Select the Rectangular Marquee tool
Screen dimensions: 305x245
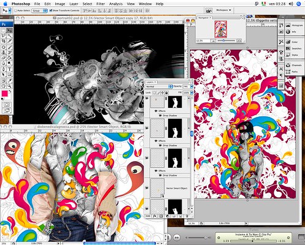4,31
